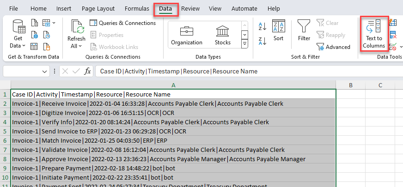Click the "Invoice-1|Match Invoice" row cell

click(173, 141)
